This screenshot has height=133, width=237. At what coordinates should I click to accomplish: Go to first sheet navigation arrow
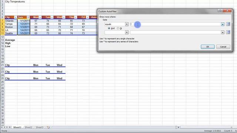point(1,127)
